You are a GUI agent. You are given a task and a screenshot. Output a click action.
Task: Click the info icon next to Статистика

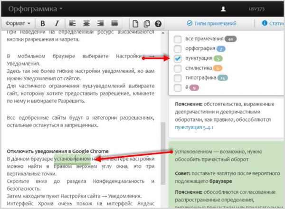pos(265,23)
